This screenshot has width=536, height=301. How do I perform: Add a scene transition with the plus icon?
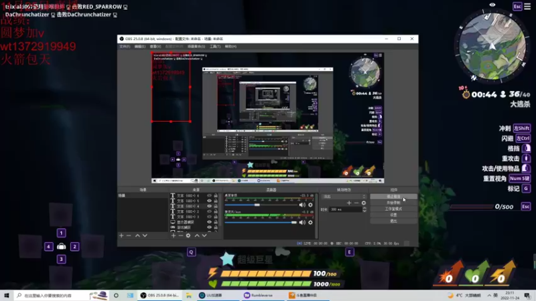pyautogui.click(x=349, y=203)
